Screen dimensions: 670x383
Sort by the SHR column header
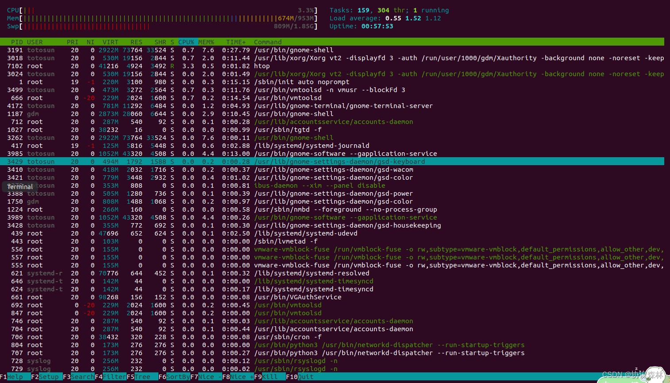point(160,42)
